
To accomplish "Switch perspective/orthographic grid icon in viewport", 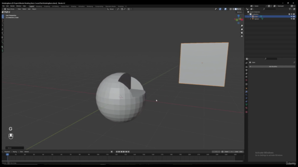I will [x=242, y=36].
